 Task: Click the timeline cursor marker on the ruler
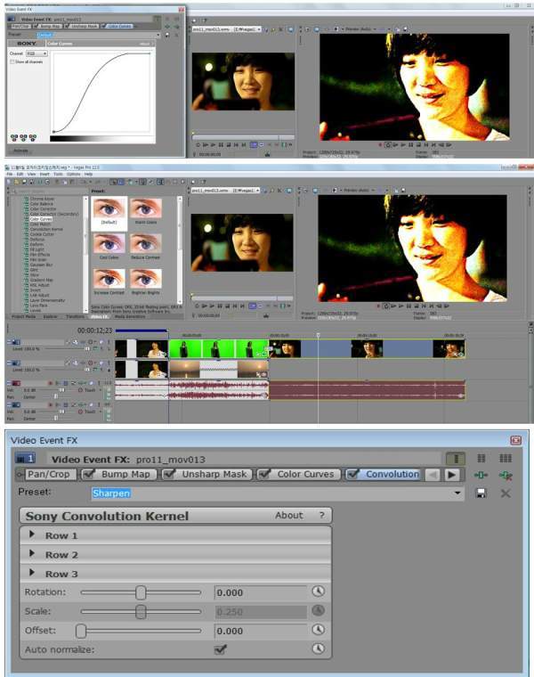pyautogui.click(x=319, y=335)
